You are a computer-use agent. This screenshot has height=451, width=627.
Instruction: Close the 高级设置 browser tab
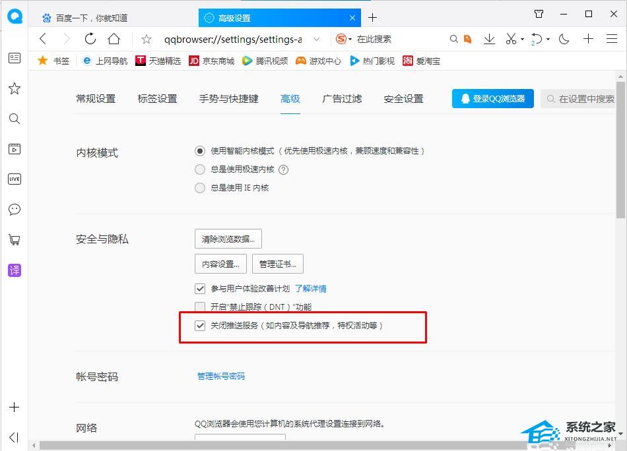[352, 18]
